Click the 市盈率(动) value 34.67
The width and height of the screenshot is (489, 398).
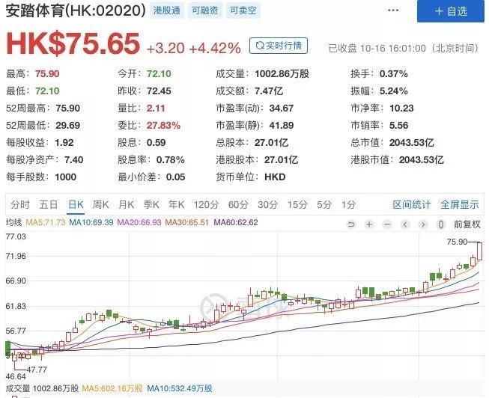point(282,108)
